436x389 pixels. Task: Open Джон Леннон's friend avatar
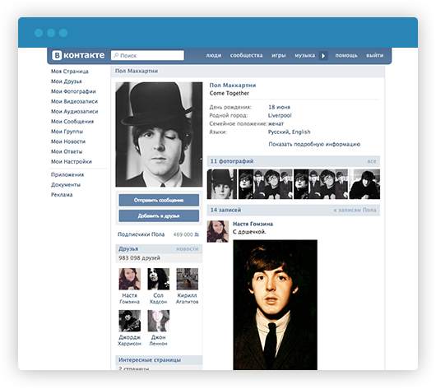tap(158, 321)
